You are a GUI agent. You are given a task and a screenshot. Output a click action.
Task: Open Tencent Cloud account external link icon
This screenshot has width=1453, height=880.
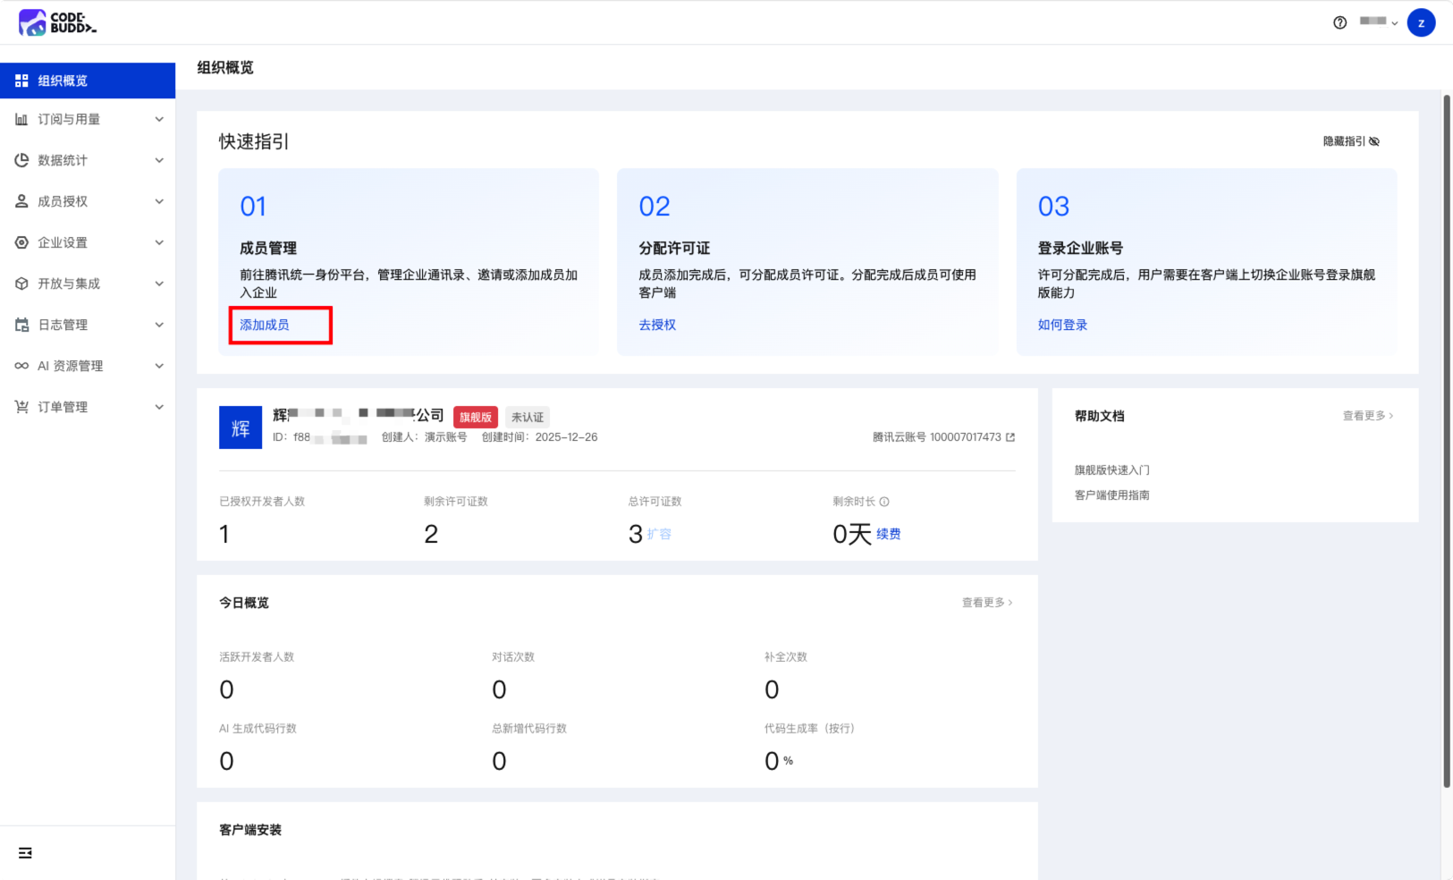tap(1010, 437)
